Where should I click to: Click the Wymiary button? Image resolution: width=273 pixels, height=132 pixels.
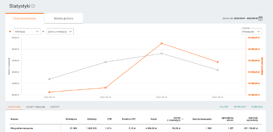pyautogui.click(x=240, y=107)
